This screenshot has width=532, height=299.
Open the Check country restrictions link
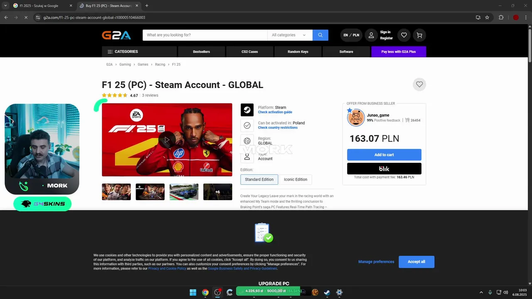pyautogui.click(x=278, y=127)
